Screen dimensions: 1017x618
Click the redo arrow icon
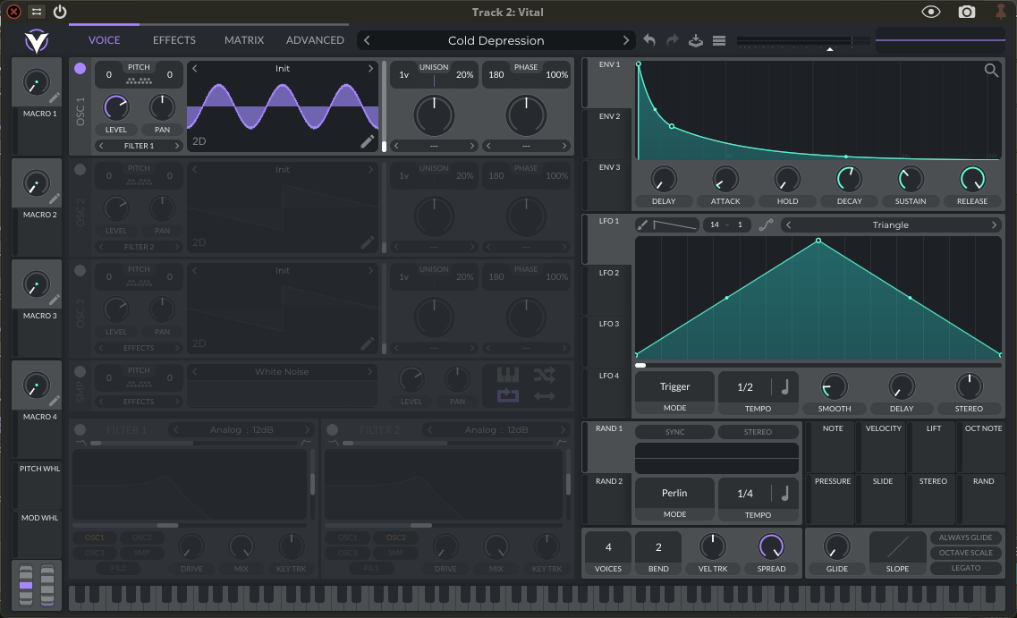tap(673, 40)
